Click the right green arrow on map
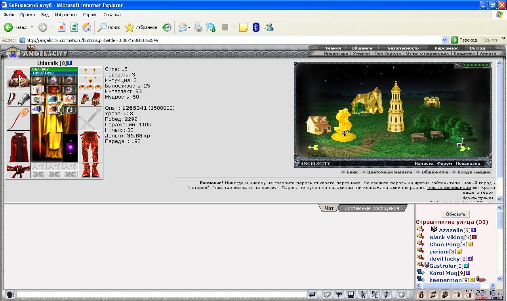The height and width of the screenshot is (301, 507). (x=465, y=149)
